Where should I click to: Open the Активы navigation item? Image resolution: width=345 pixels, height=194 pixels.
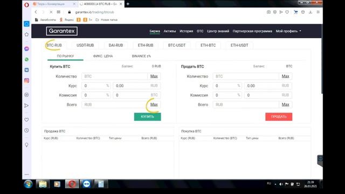pos(170,31)
